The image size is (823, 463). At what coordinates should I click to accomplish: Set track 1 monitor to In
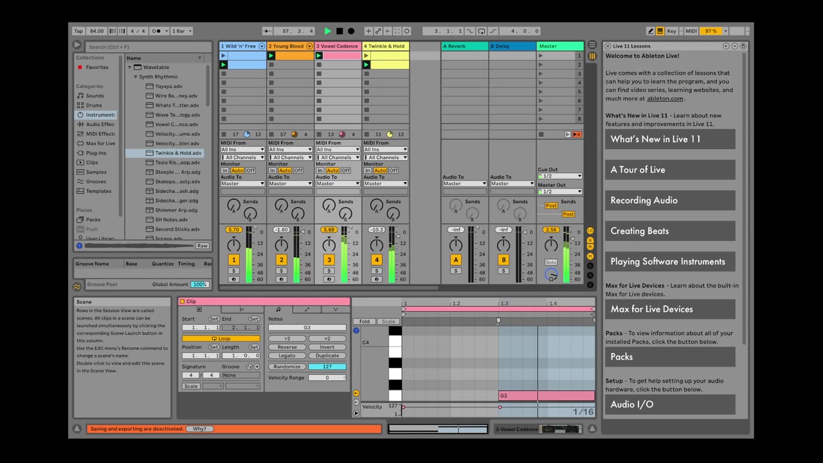pyautogui.click(x=225, y=170)
